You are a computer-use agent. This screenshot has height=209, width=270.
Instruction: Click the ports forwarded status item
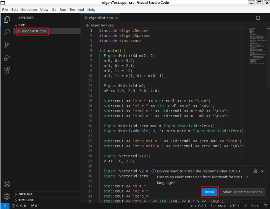(x=33, y=206)
